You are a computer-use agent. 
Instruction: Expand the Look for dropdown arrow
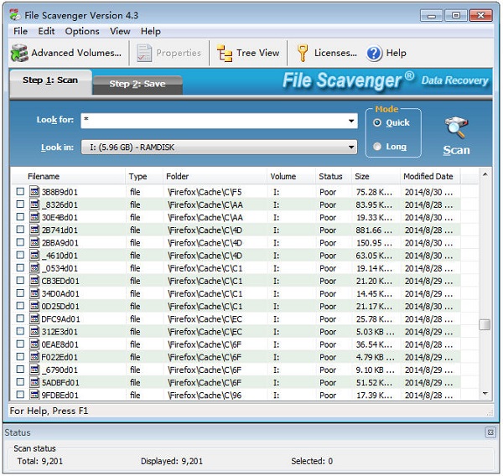(x=351, y=121)
